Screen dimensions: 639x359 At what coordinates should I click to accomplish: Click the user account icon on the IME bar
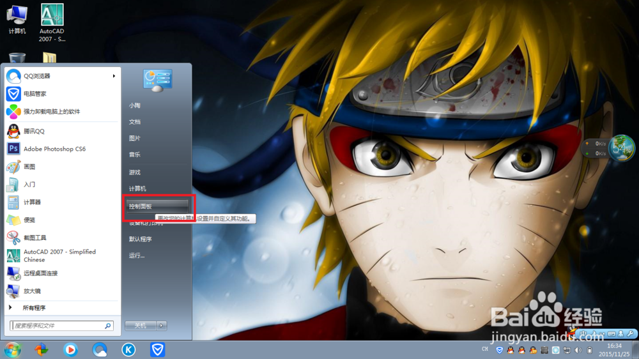pyautogui.click(x=620, y=333)
